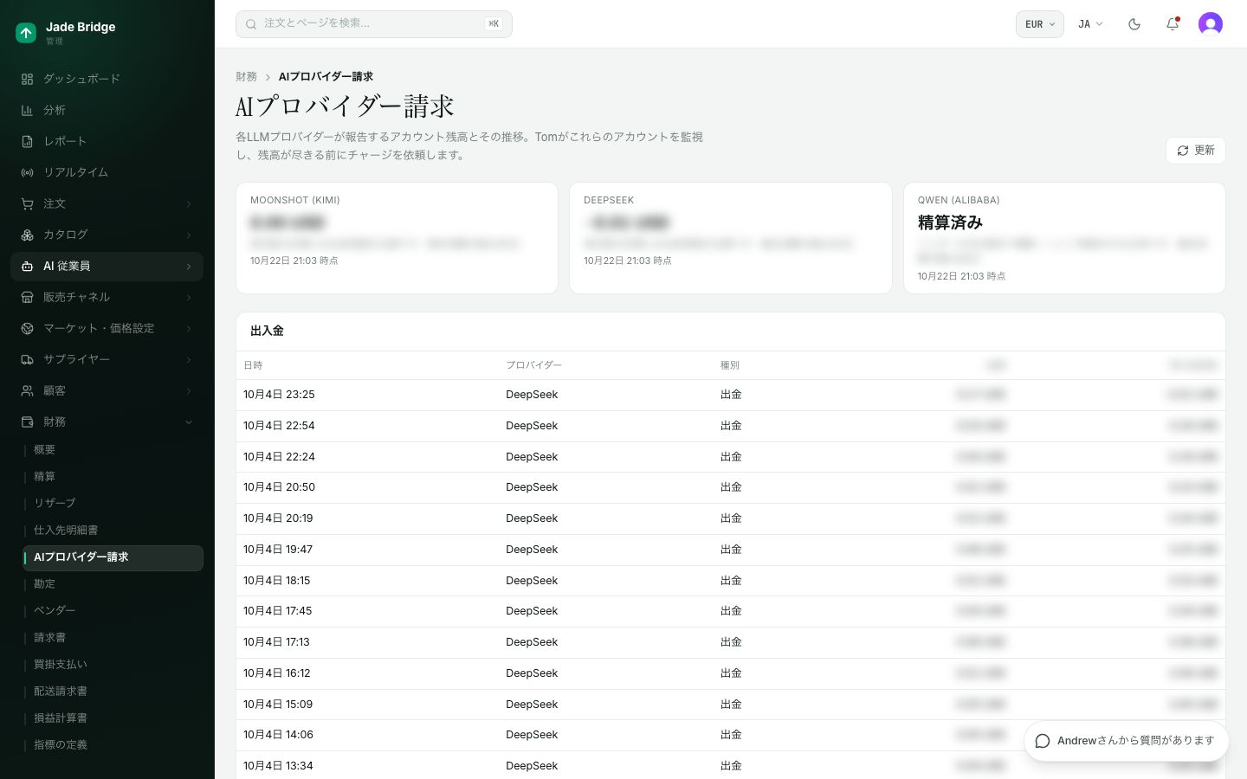The height and width of the screenshot is (779, 1247).
Task: Focus the 注文とページを検索 search field
Action: [x=374, y=24]
